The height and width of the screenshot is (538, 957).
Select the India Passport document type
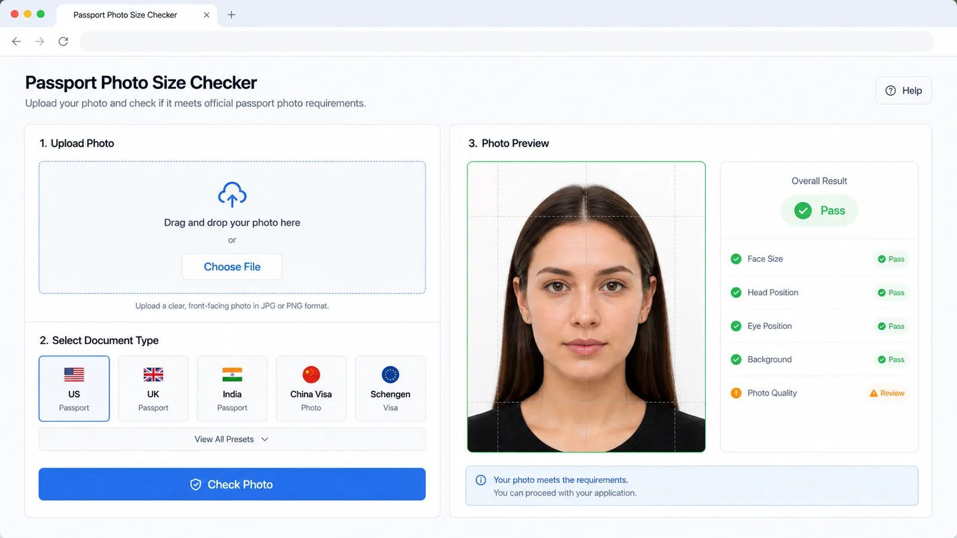tap(232, 389)
